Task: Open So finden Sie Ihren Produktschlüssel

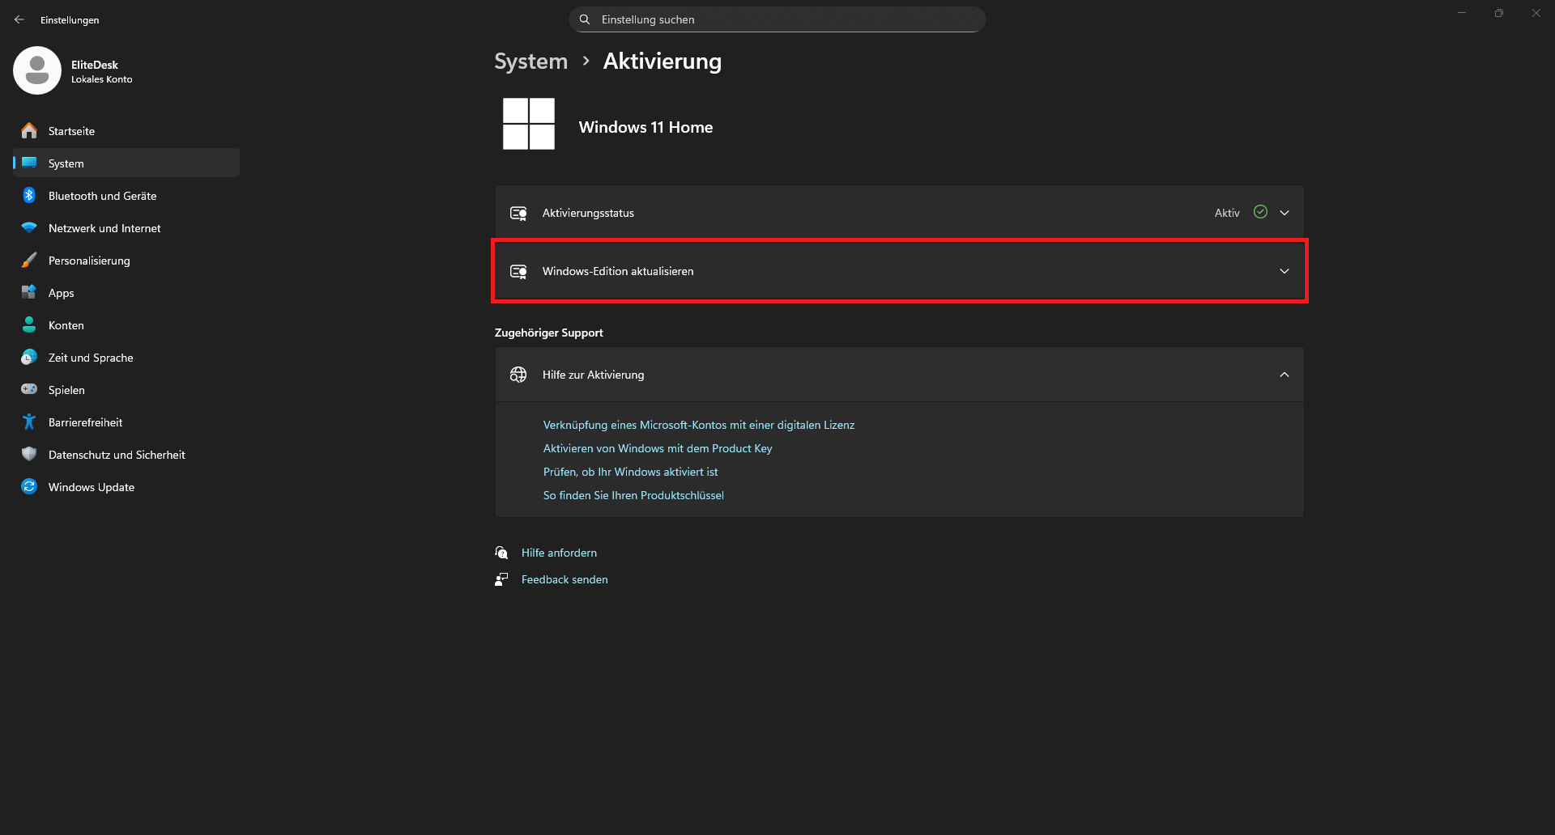Action: click(633, 495)
